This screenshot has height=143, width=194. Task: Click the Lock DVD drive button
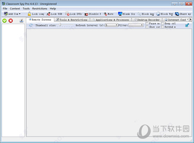(x=74, y=14)
